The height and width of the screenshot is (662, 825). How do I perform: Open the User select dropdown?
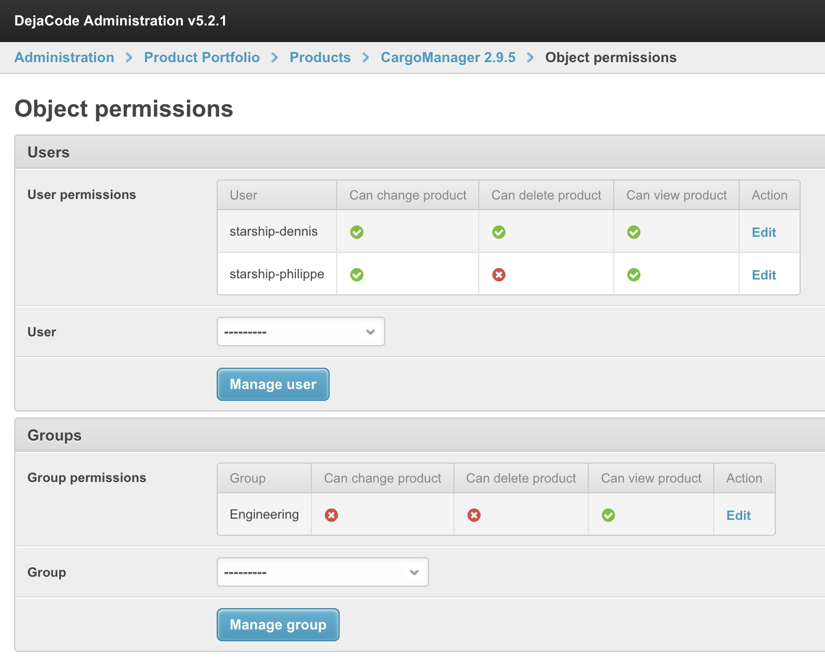point(301,332)
